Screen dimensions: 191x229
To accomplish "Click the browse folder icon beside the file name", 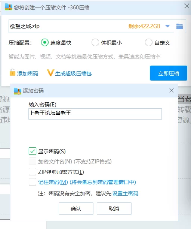I will coord(179,27).
